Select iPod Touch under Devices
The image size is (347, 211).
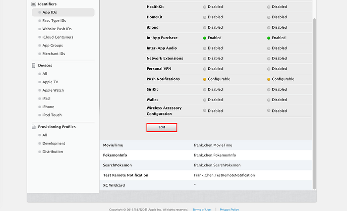[52, 115]
